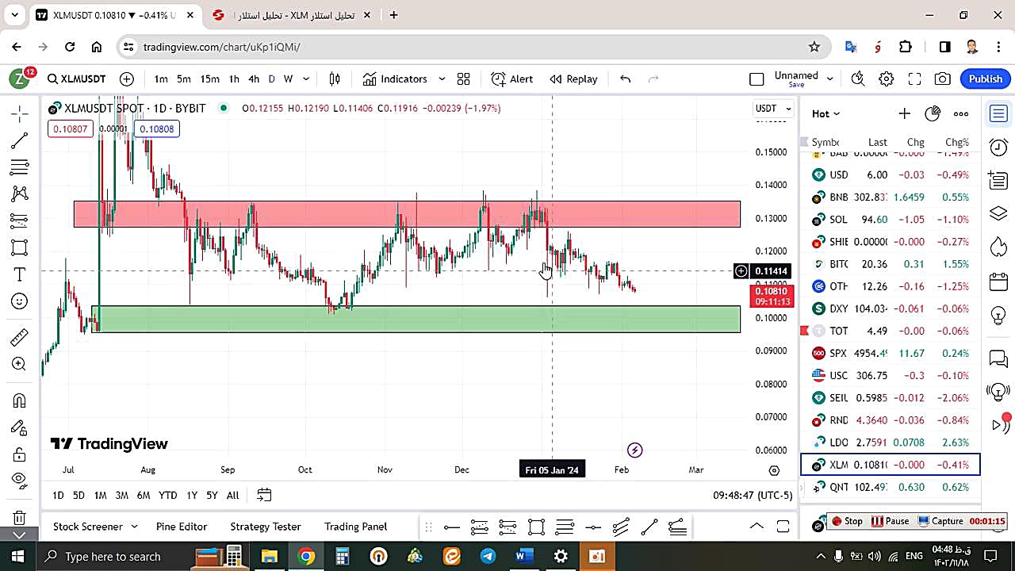This screenshot has width=1015, height=571.
Task: Change the candlestick chart style
Action: click(x=335, y=79)
